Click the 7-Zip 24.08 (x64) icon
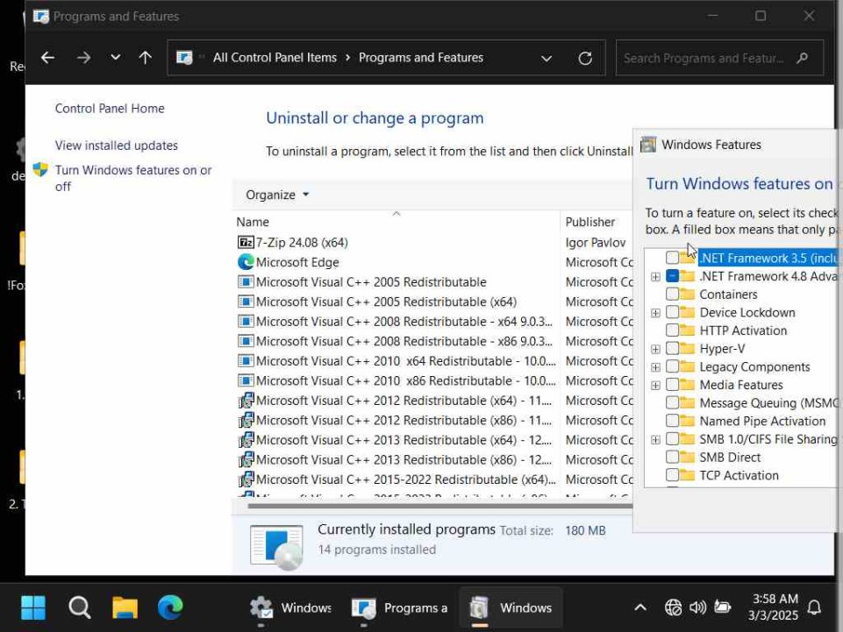 click(245, 243)
